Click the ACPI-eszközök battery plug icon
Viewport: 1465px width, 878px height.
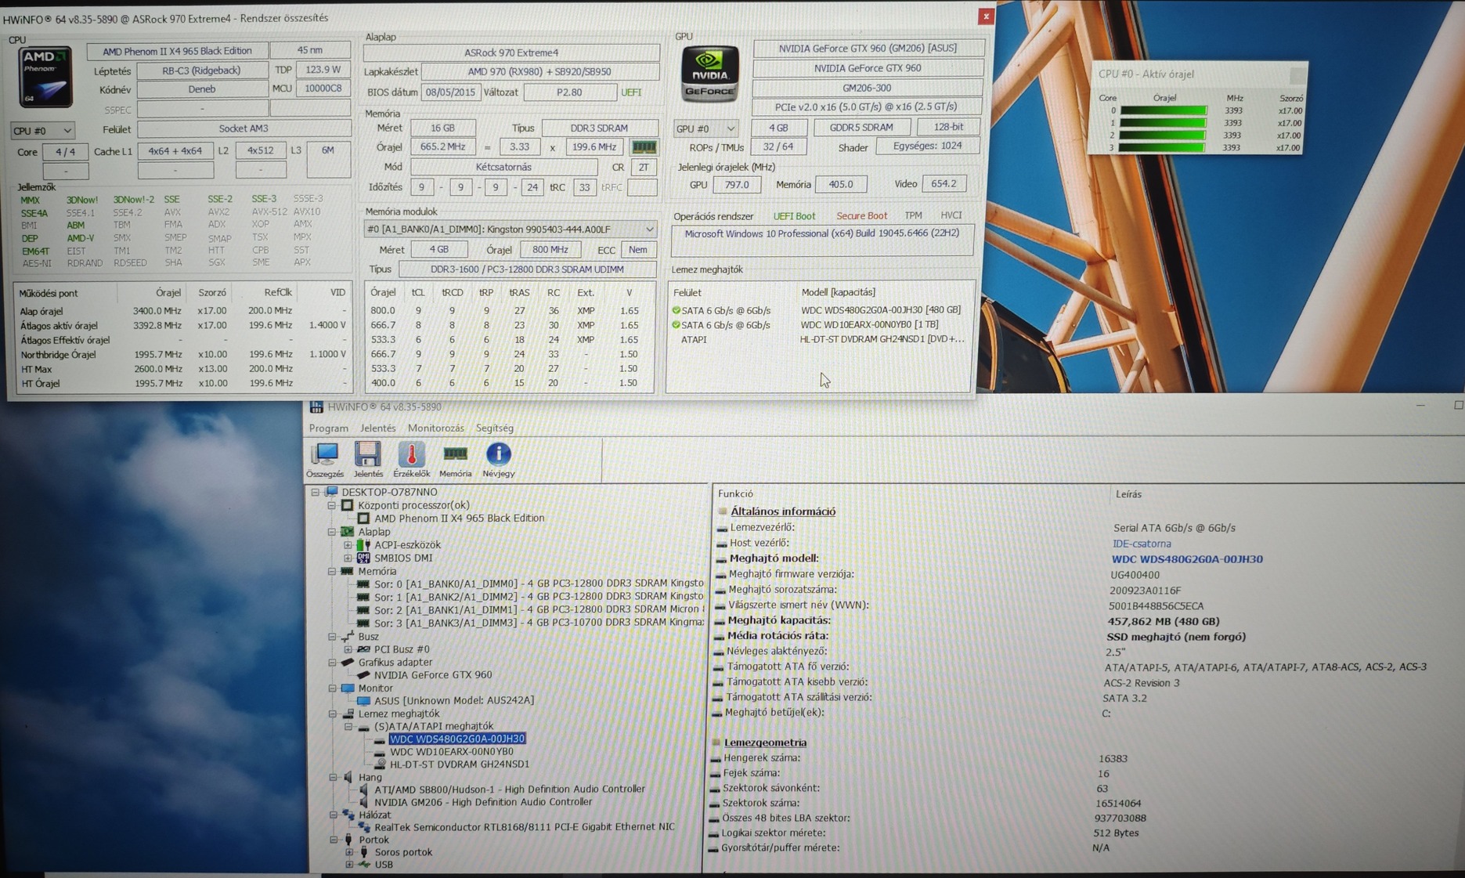363,545
